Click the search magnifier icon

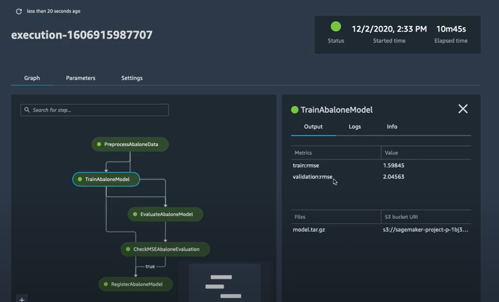[x=27, y=110]
